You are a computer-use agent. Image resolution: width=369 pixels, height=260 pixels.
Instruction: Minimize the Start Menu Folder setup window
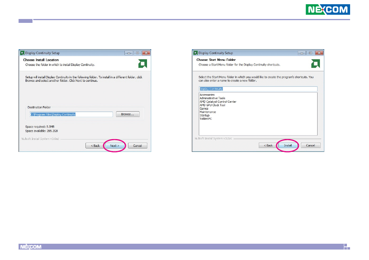tap(302, 53)
